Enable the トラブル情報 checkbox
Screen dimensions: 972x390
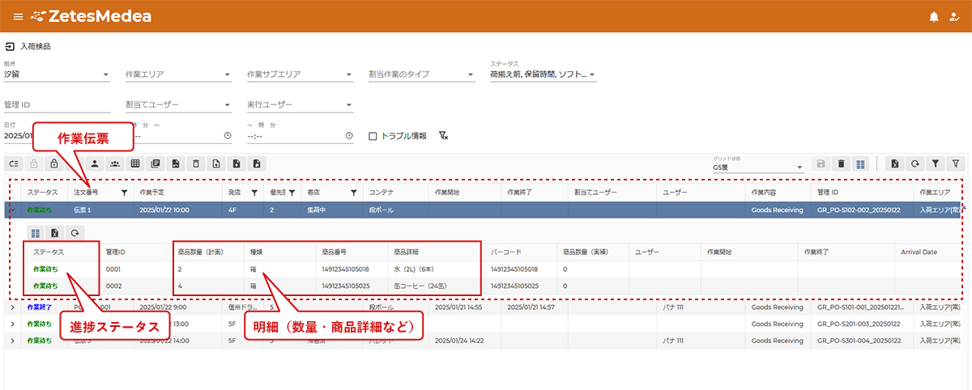coord(373,136)
